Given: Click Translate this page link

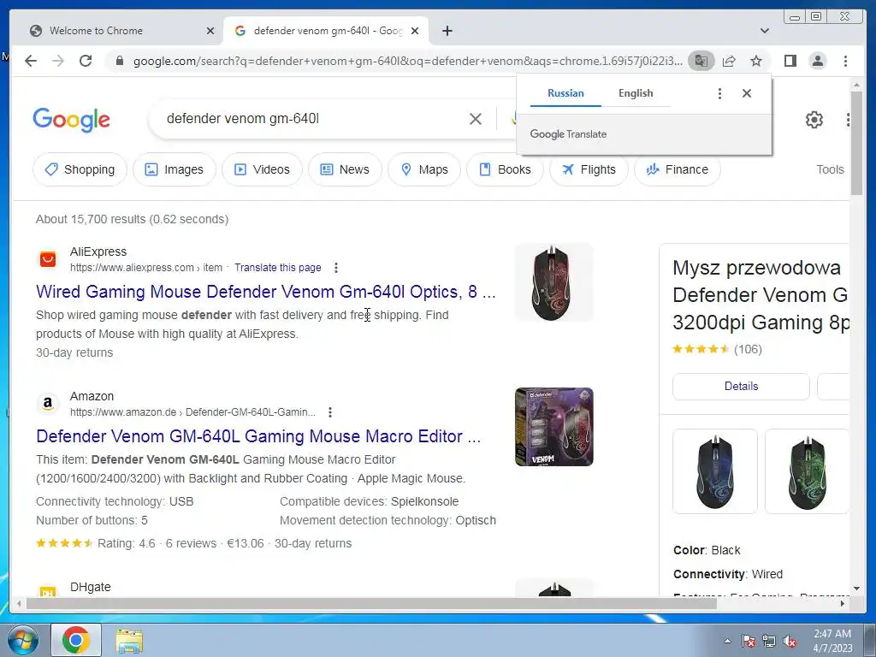Looking at the screenshot, I should [x=278, y=268].
